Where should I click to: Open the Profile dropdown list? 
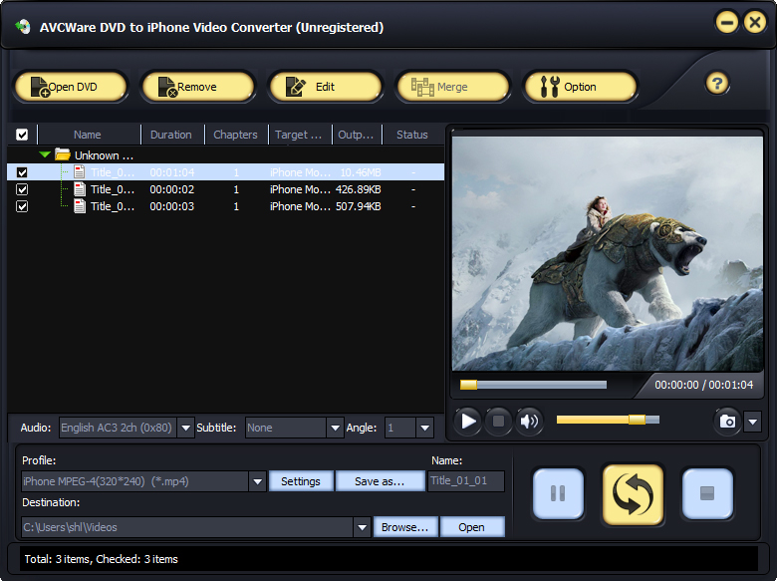(257, 481)
